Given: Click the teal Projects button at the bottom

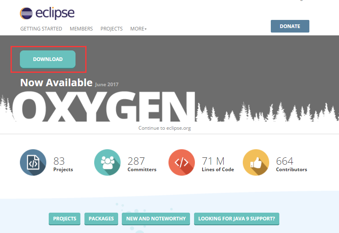Looking at the screenshot, I should 65,219.
